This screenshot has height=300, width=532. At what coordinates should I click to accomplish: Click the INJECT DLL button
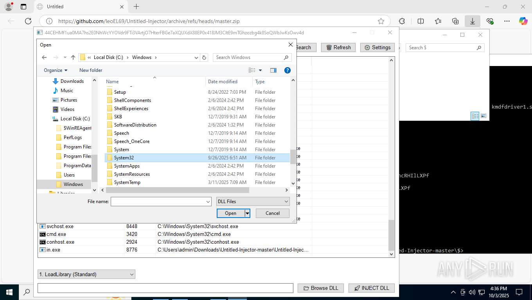372,288
